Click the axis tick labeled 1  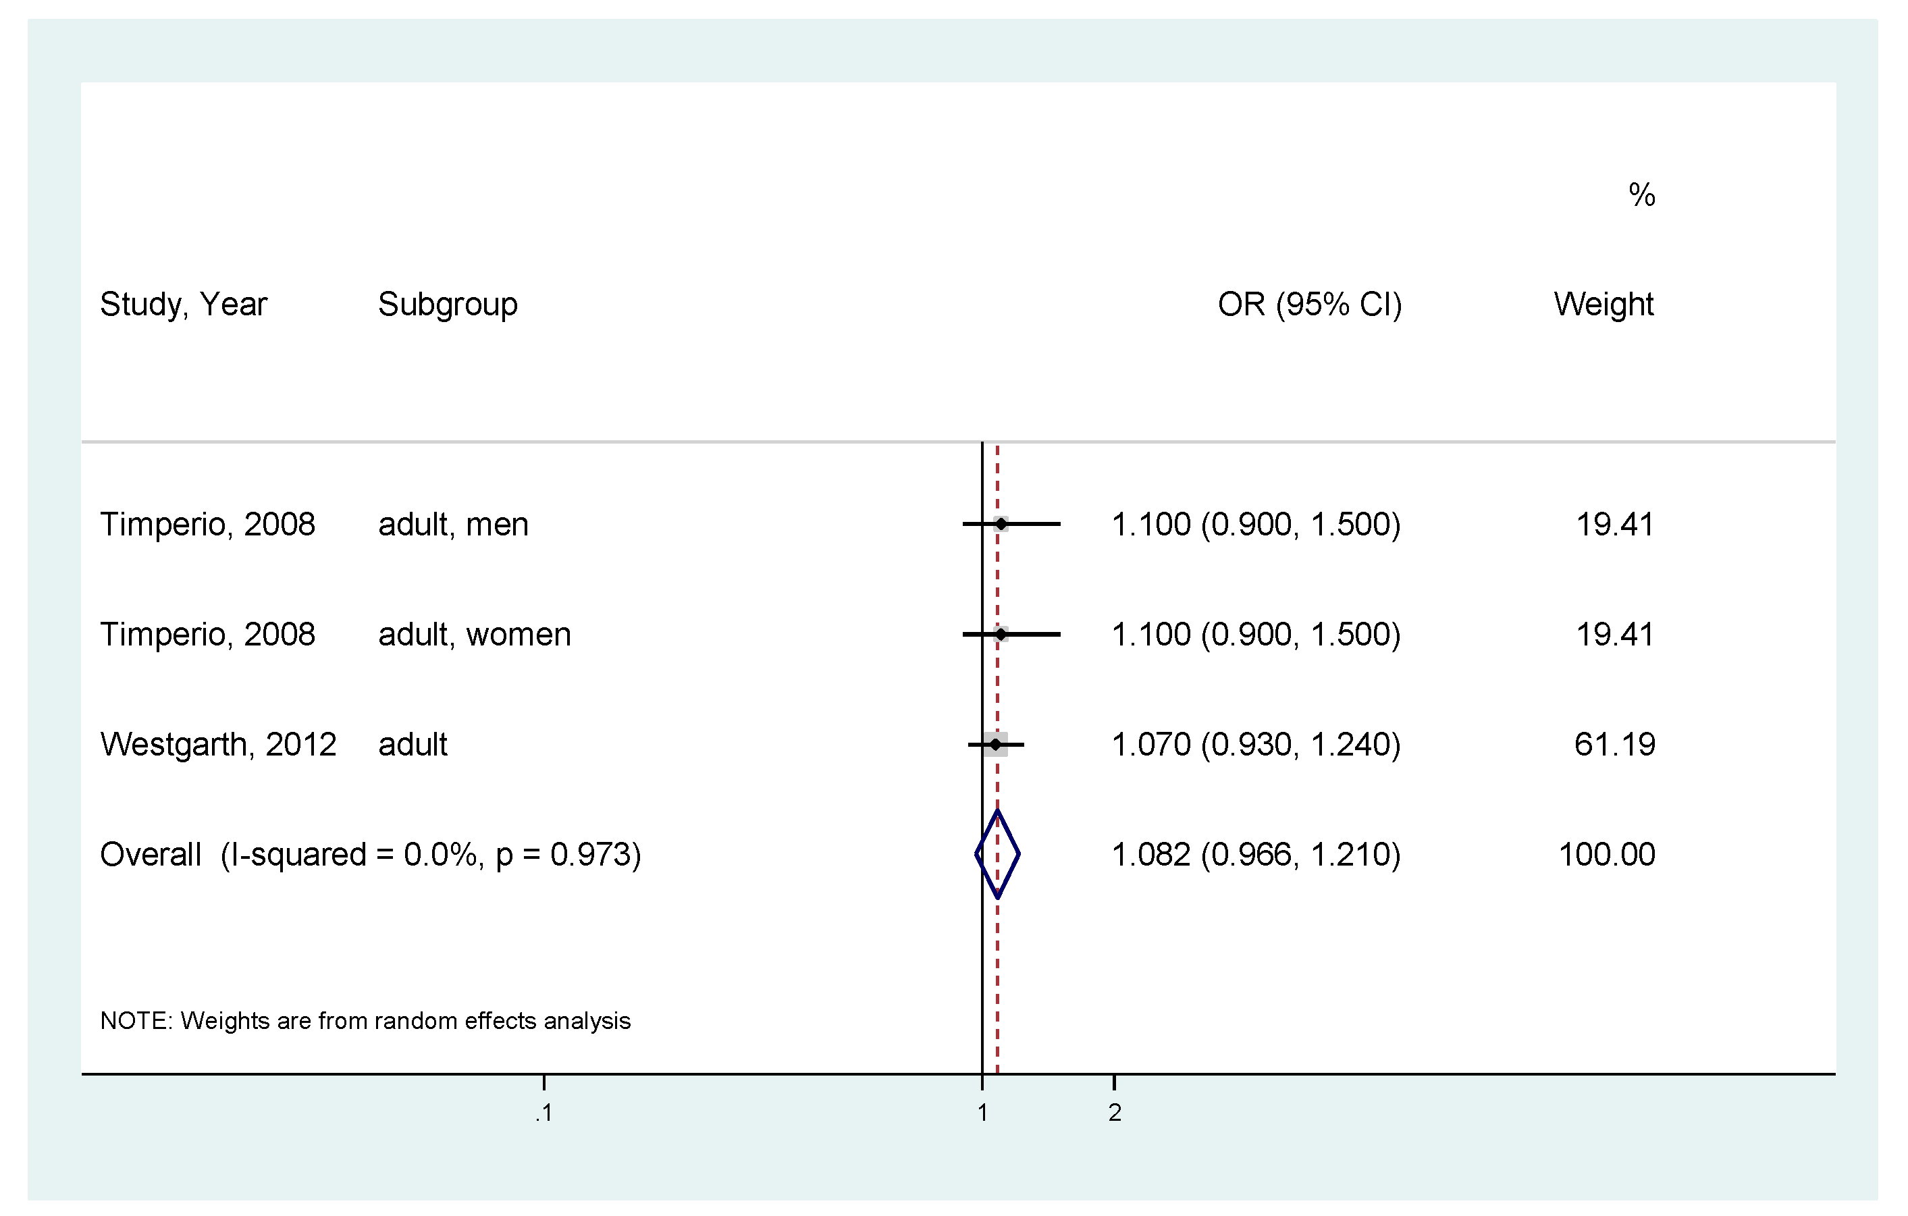[982, 1112]
